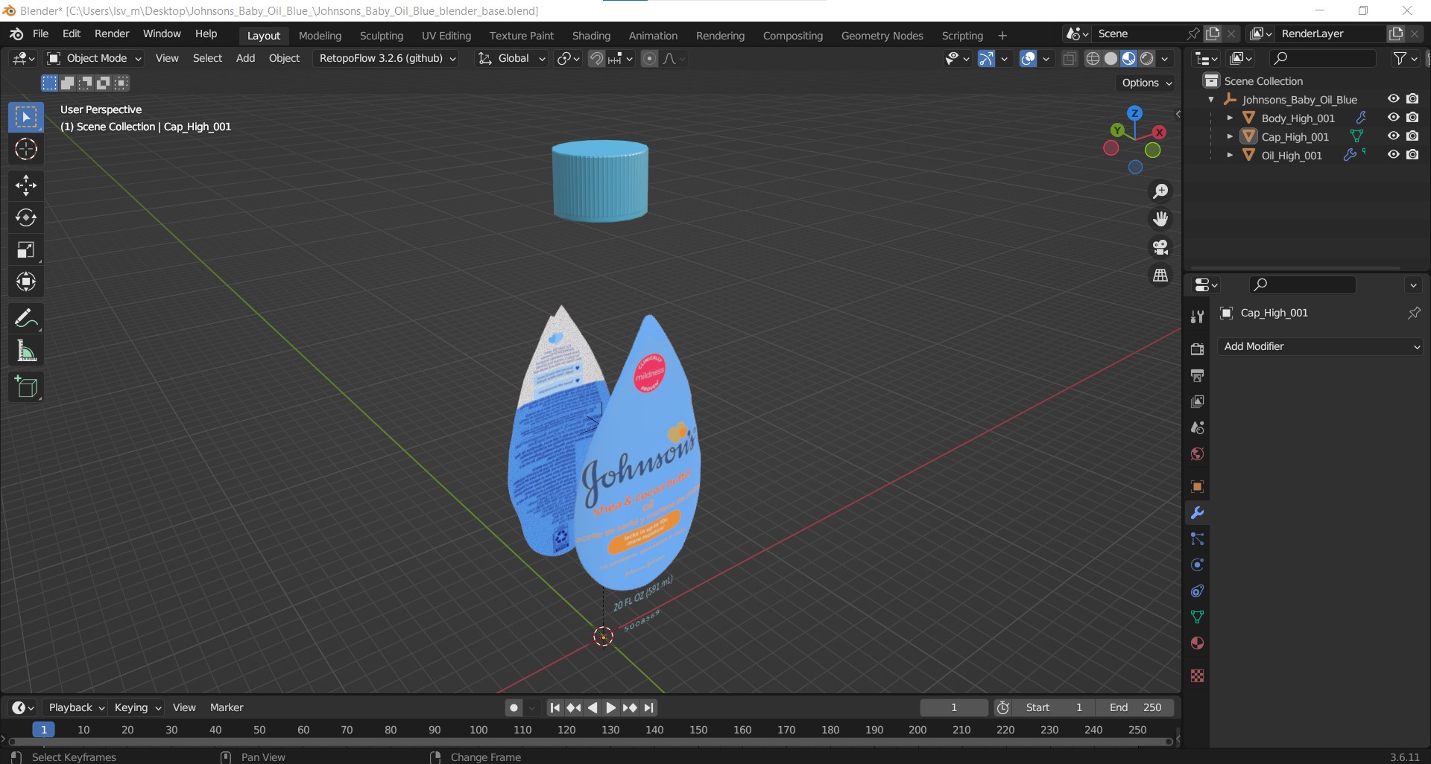
Task: Open the View Layer properties tab
Action: pos(1197,401)
